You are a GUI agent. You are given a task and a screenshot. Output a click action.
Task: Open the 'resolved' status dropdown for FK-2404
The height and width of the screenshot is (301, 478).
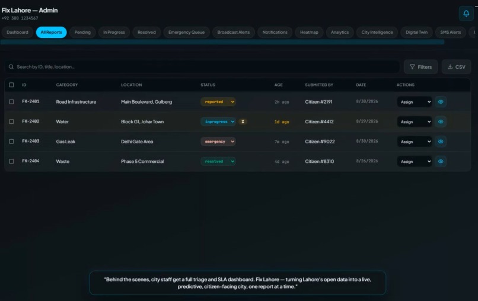pos(218,161)
